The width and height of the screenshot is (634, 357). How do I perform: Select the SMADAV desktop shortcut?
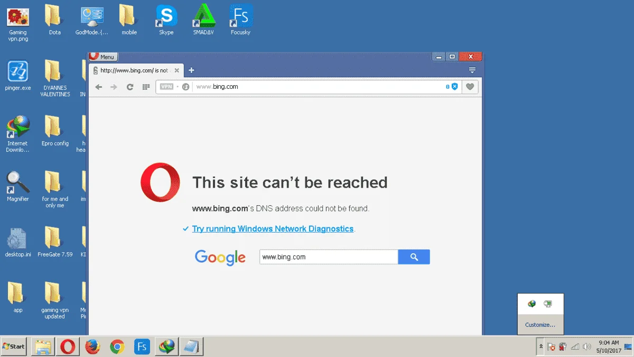pyautogui.click(x=203, y=20)
